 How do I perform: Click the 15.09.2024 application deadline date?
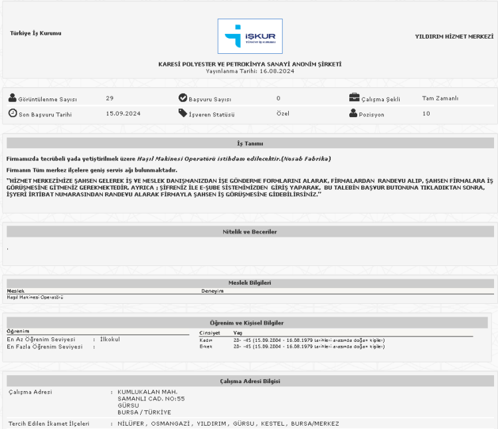[x=123, y=114]
